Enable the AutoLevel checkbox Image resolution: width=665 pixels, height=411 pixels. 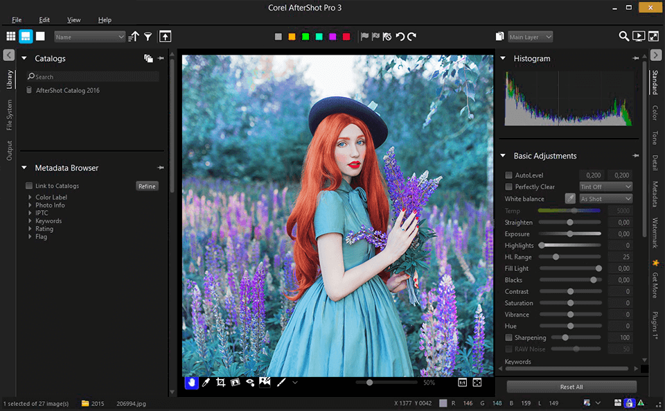pyautogui.click(x=509, y=175)
